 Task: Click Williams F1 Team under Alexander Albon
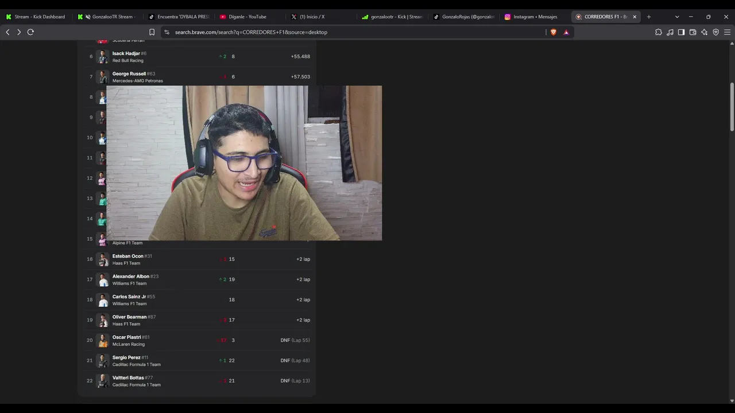129,283
